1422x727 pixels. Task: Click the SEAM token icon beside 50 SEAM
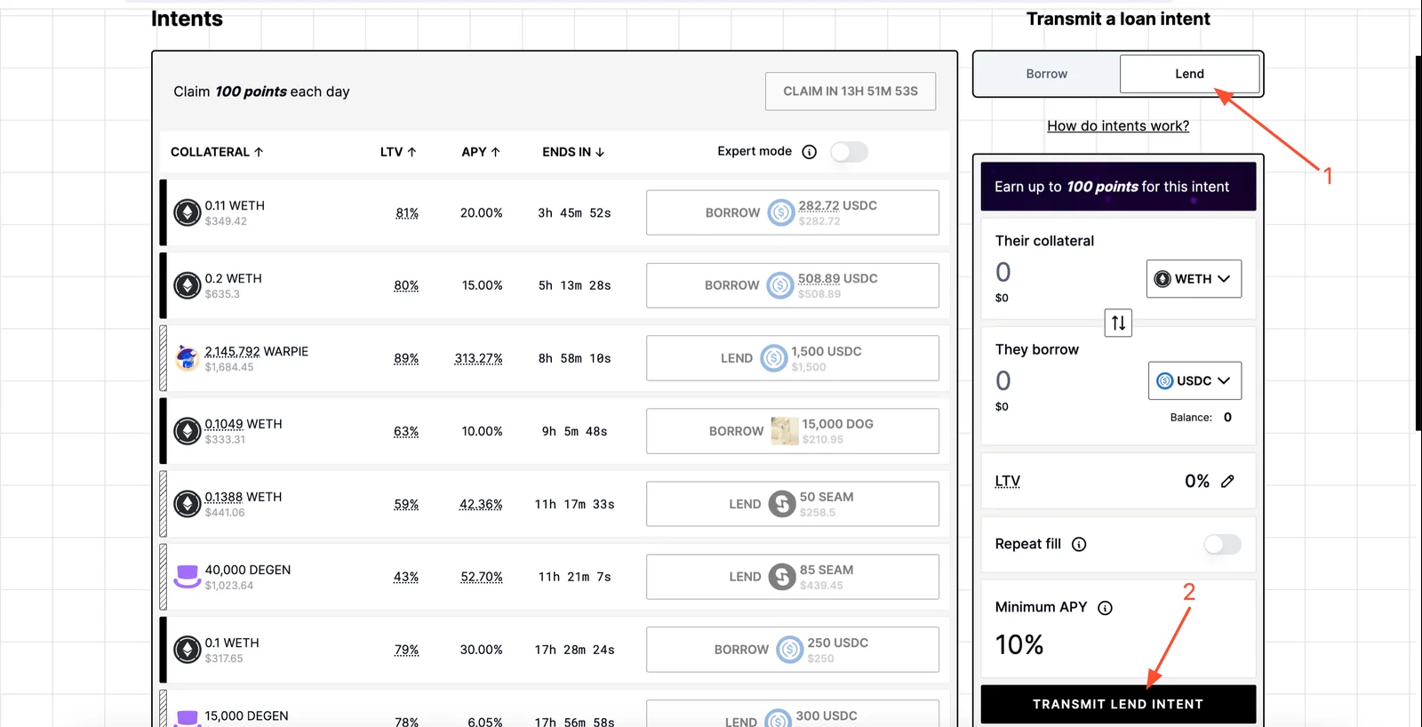[781, 504]
